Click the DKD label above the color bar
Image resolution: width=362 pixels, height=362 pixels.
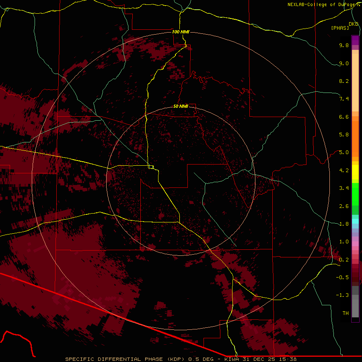354,24
